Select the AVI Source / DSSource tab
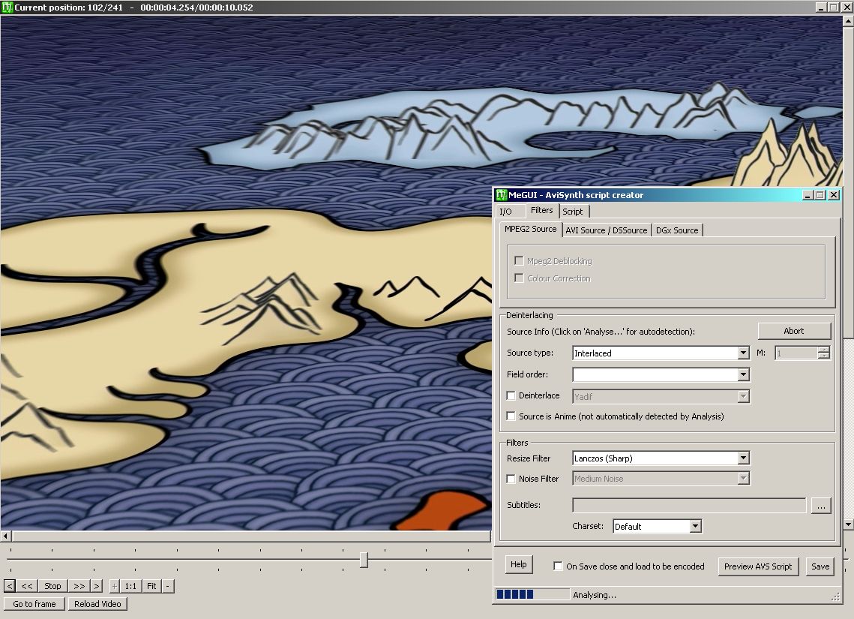This screenshot has height=619, width=854. coord(606,230)
